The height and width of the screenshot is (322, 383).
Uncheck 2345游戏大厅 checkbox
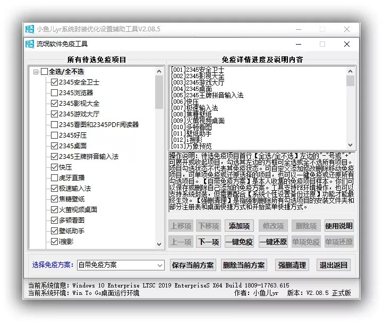pyautogui.click(x=54, y=114)
